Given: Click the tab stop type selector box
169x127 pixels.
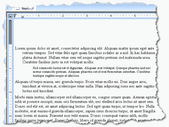Looking at the screenshot, I should pyautogui.click(x=10, y=16).
